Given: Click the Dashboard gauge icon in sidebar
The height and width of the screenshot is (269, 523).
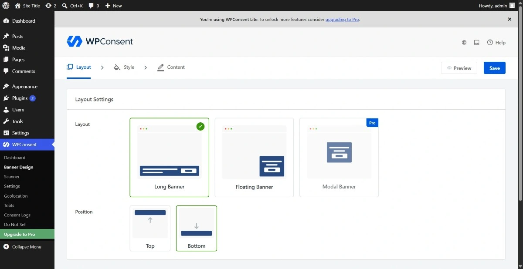Looking at the screenshot, I should (6, 21).
